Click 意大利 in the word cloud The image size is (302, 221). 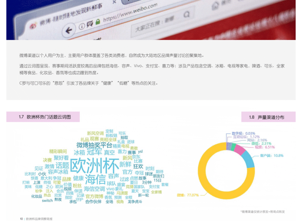(46, 178)
